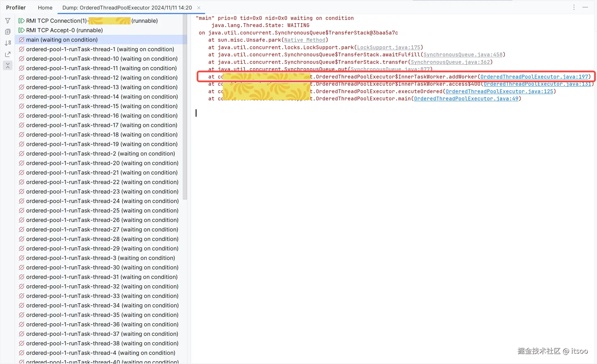Select thread ordered-pool-1-runTask-thread-25
Viewport: 597px width, 364px height.
tap(102, 210)
